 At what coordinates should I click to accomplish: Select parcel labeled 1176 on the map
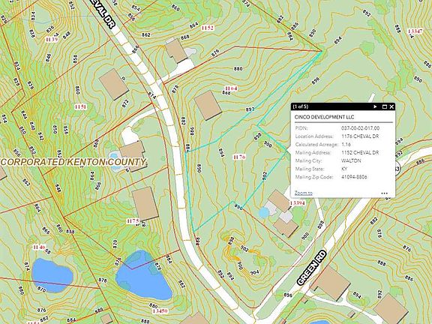pyautogui.click(x=239, y=157)
